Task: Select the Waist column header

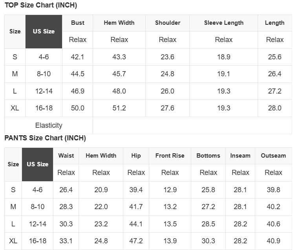Action: 66,156
